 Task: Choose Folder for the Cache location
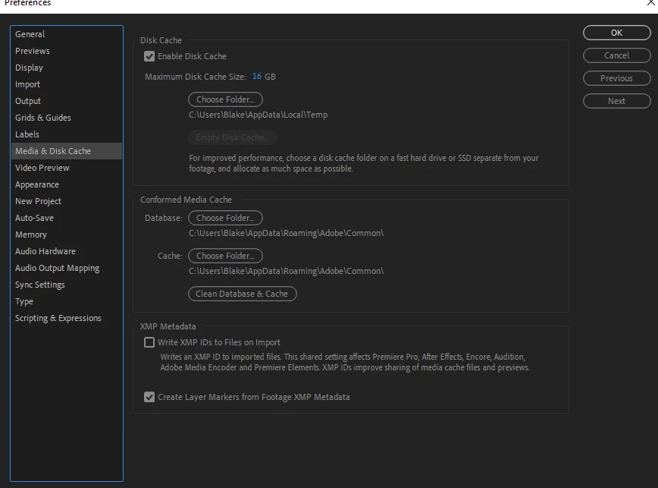pos(225,256)
